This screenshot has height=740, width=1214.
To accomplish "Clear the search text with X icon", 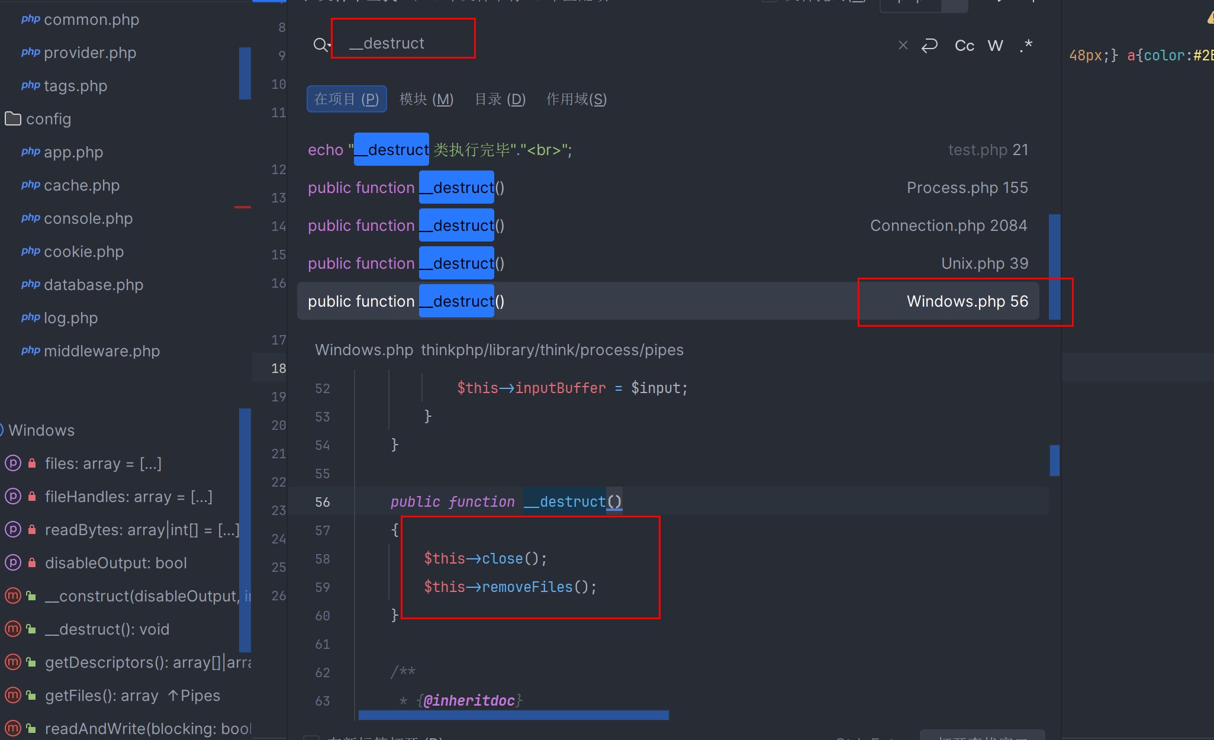I will (903, 45).
